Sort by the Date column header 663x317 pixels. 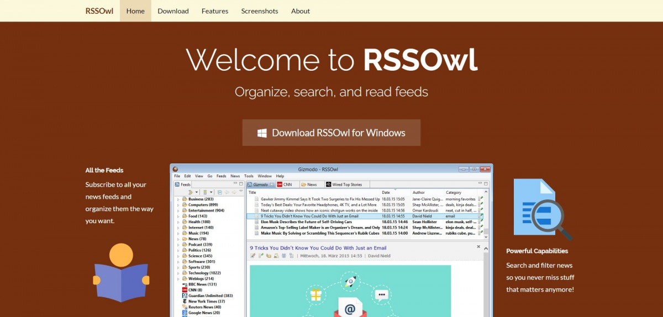[x=387, y=192]
